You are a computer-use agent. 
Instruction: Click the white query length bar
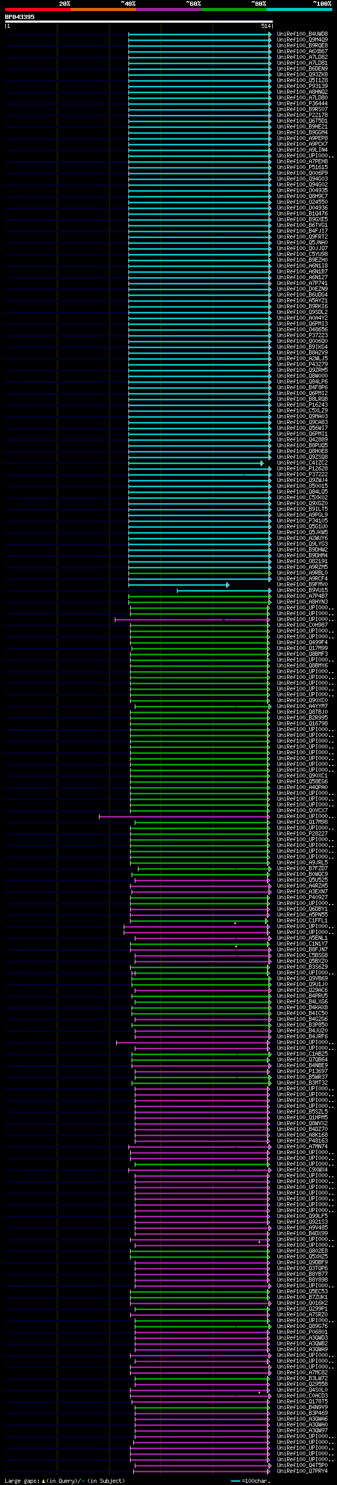coord(139,21)
